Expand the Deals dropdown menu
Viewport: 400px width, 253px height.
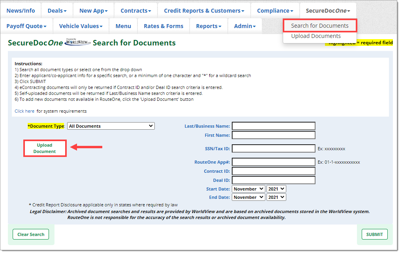click(57, 11)
